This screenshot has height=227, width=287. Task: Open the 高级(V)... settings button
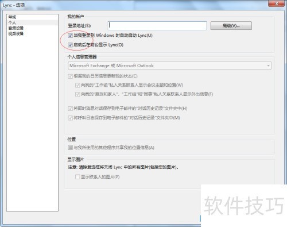pos(231,26)
